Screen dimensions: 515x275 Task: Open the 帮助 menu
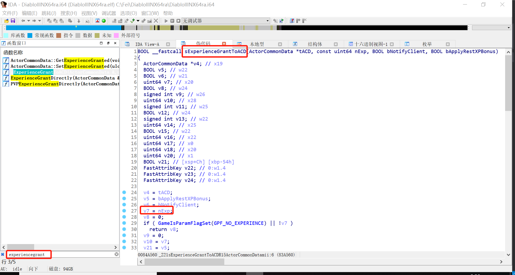pos(168,13)
